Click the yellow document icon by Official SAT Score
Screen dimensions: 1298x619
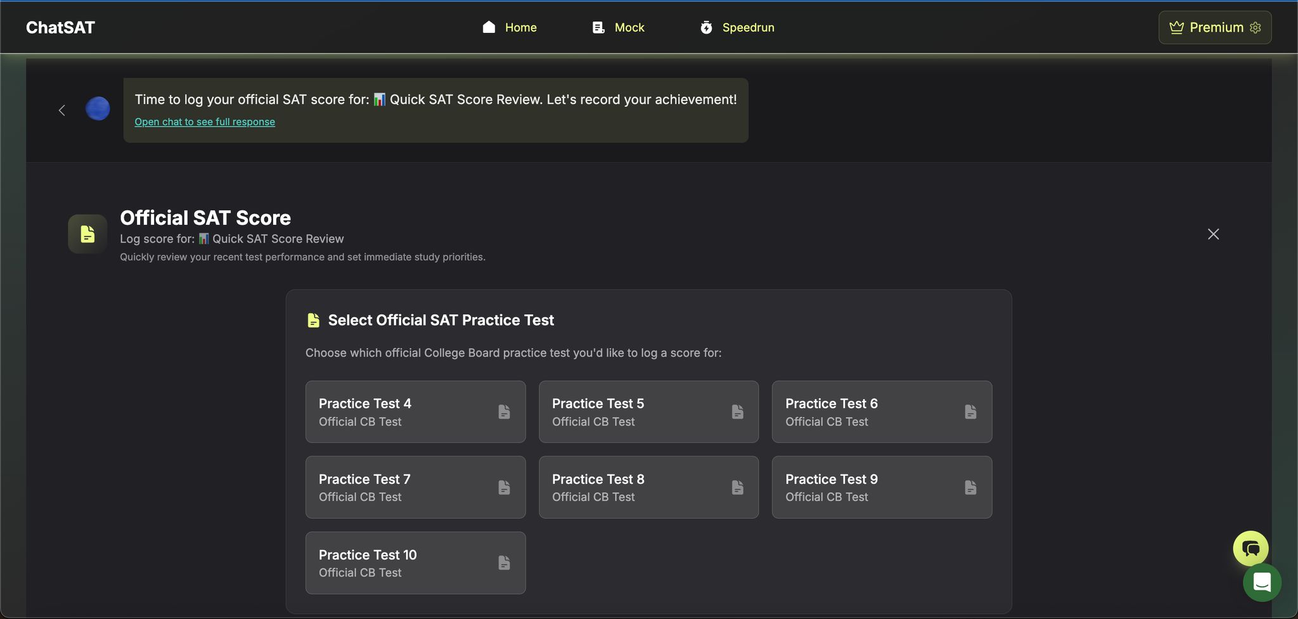[87, 234]
